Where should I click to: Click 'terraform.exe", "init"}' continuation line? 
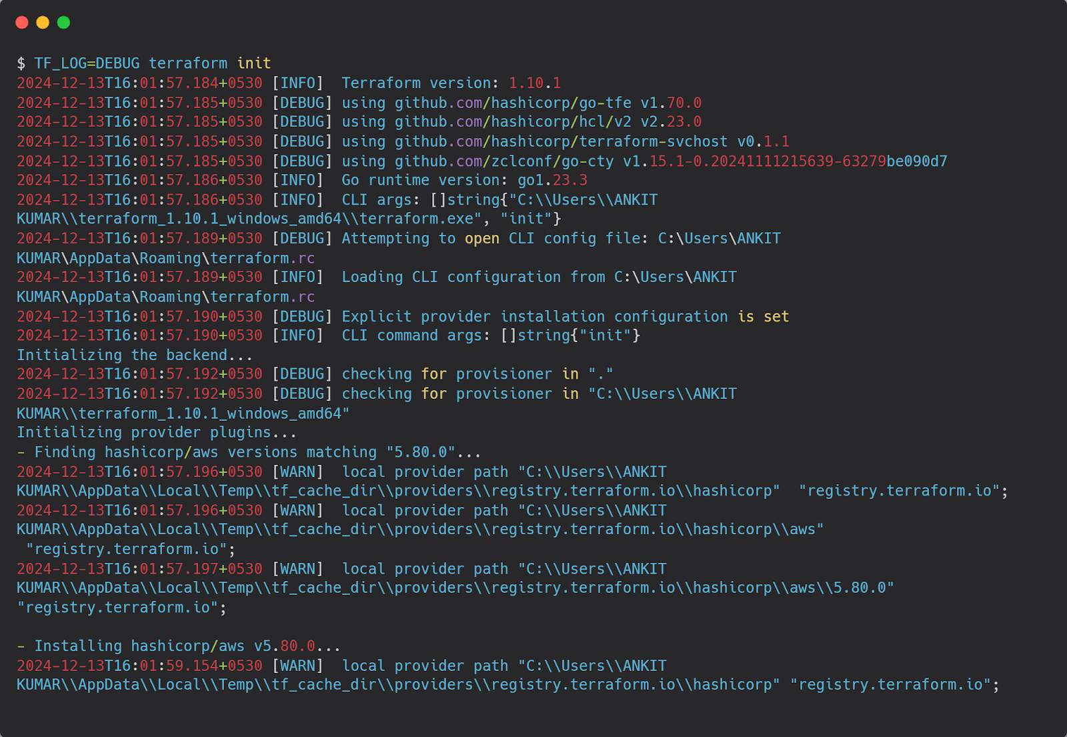pyautogui.click(x=289, y=219)
